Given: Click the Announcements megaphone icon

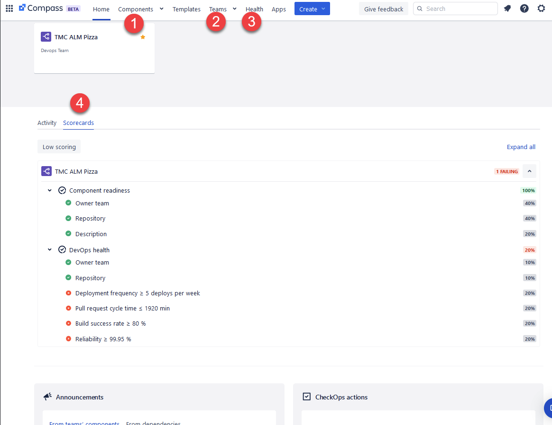Looking at the screenshot, I should click(47, 397).
